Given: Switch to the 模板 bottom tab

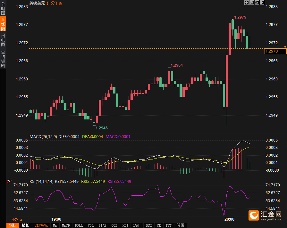Looking at the screenshot, I should pyautogui.click(x=25, y=225).
